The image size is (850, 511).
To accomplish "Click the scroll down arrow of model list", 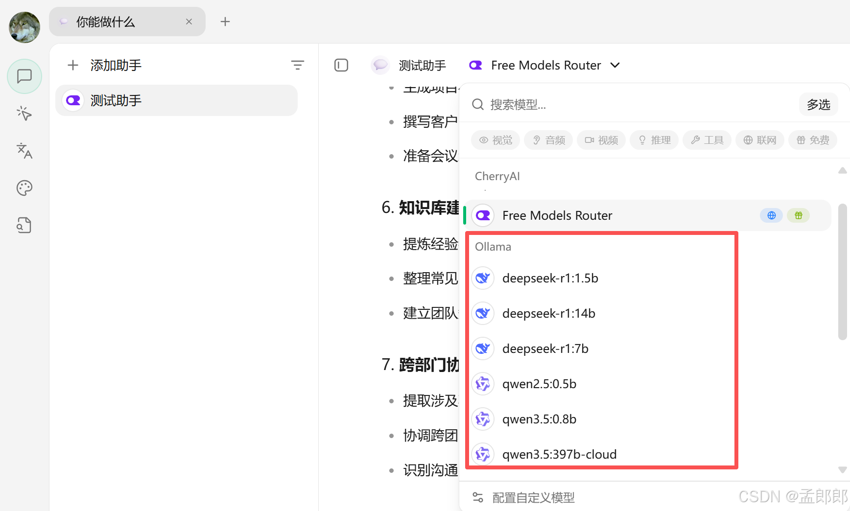I will 843,470.
